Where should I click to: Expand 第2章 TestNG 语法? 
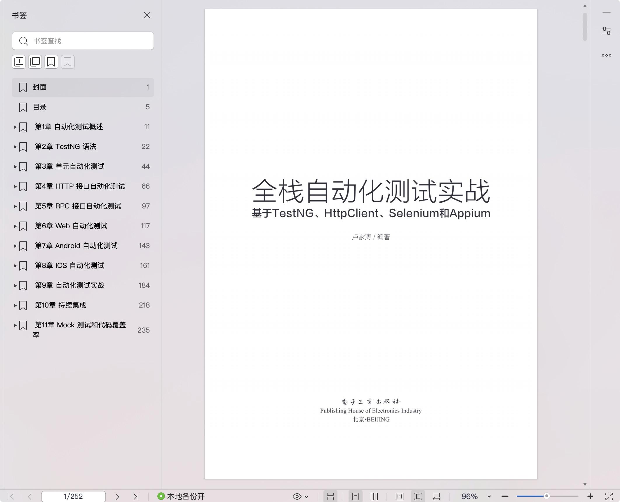click(15, 147)
